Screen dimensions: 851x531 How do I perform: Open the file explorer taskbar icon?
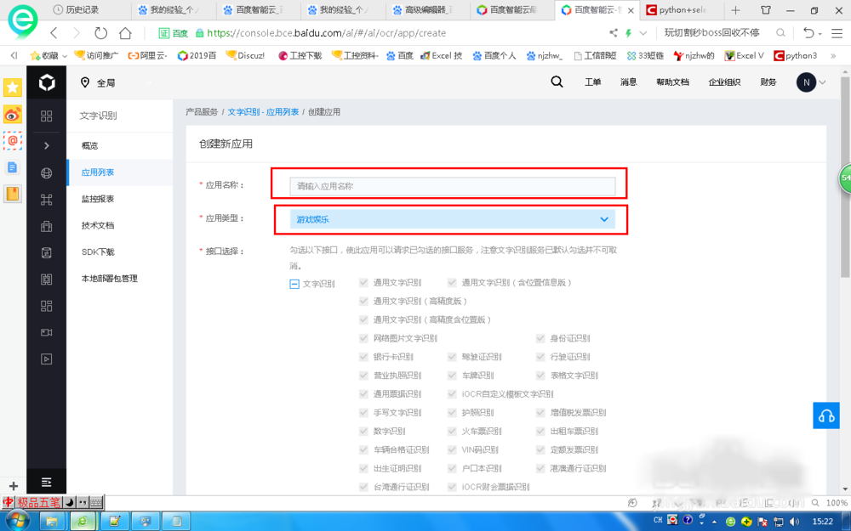(x=52, y=522)
